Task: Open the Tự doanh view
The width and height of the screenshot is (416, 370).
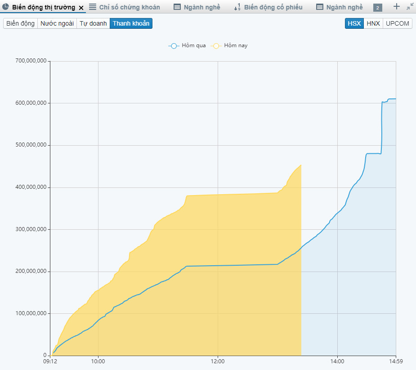Action: [93, 23]
